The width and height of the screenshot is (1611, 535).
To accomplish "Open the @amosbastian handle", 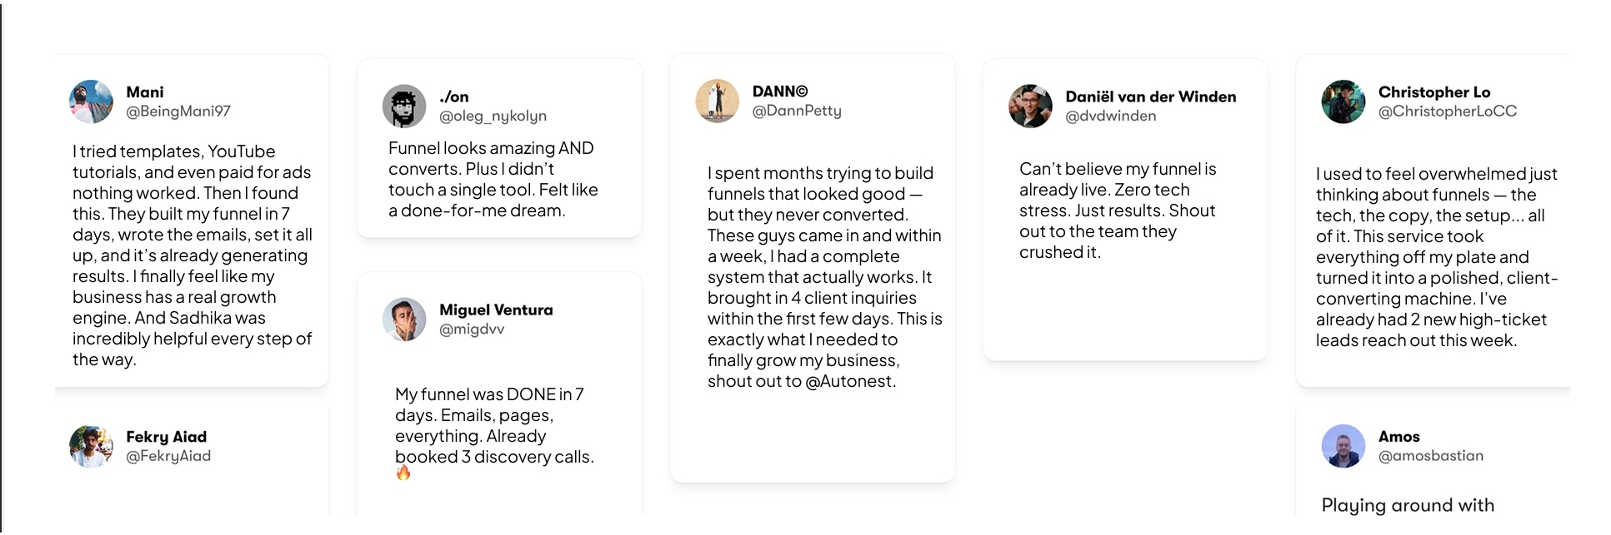I will pyautogui.click(x=1431, y=456).
